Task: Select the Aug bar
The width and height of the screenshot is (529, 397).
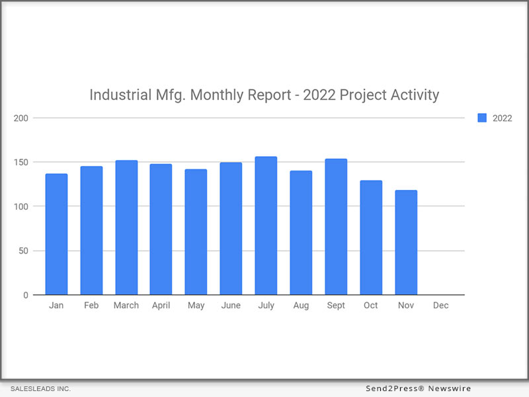Action: (x=301, y=232)
